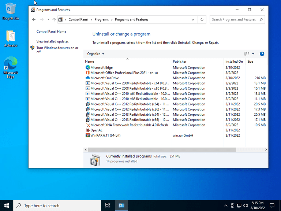The image size is (281, 211).
Task: Click the taskbar Type here to search box
Action: (57, 206)
